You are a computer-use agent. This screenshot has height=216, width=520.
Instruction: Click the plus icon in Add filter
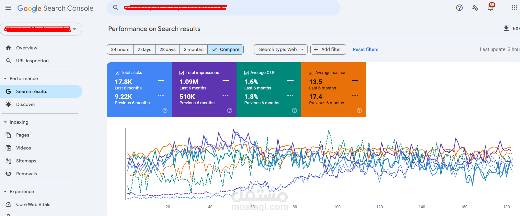tap(316, 49)
